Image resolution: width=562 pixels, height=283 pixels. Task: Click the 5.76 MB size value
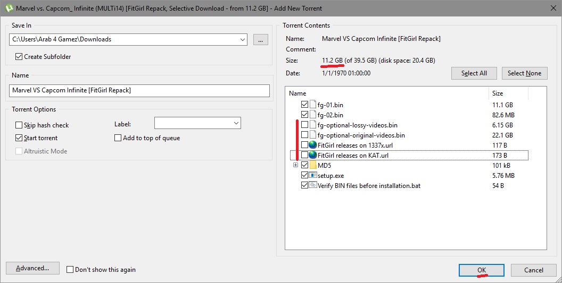(503, 176)
